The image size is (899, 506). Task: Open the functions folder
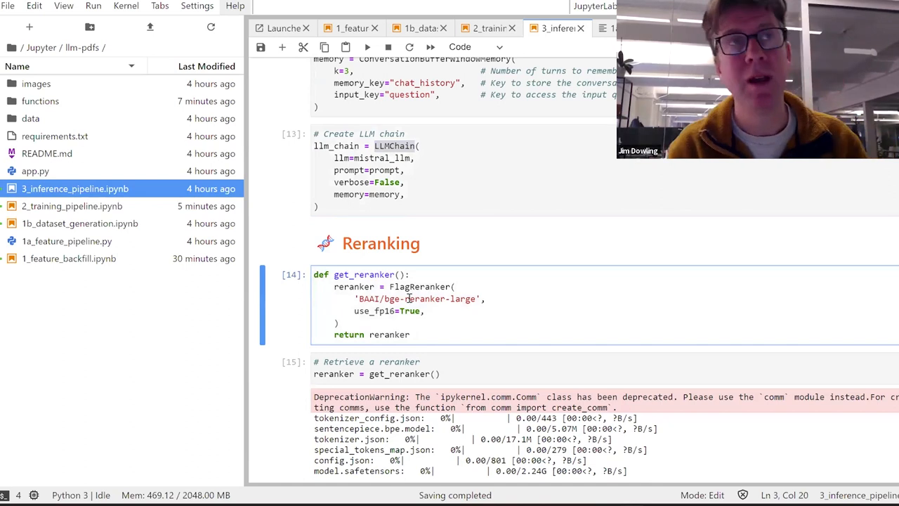click(x=40, y=101)
